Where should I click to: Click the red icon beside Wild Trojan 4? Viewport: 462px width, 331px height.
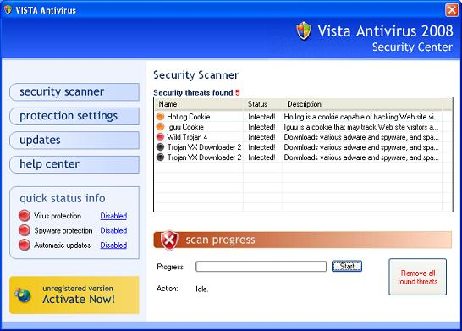pos(160,137)
